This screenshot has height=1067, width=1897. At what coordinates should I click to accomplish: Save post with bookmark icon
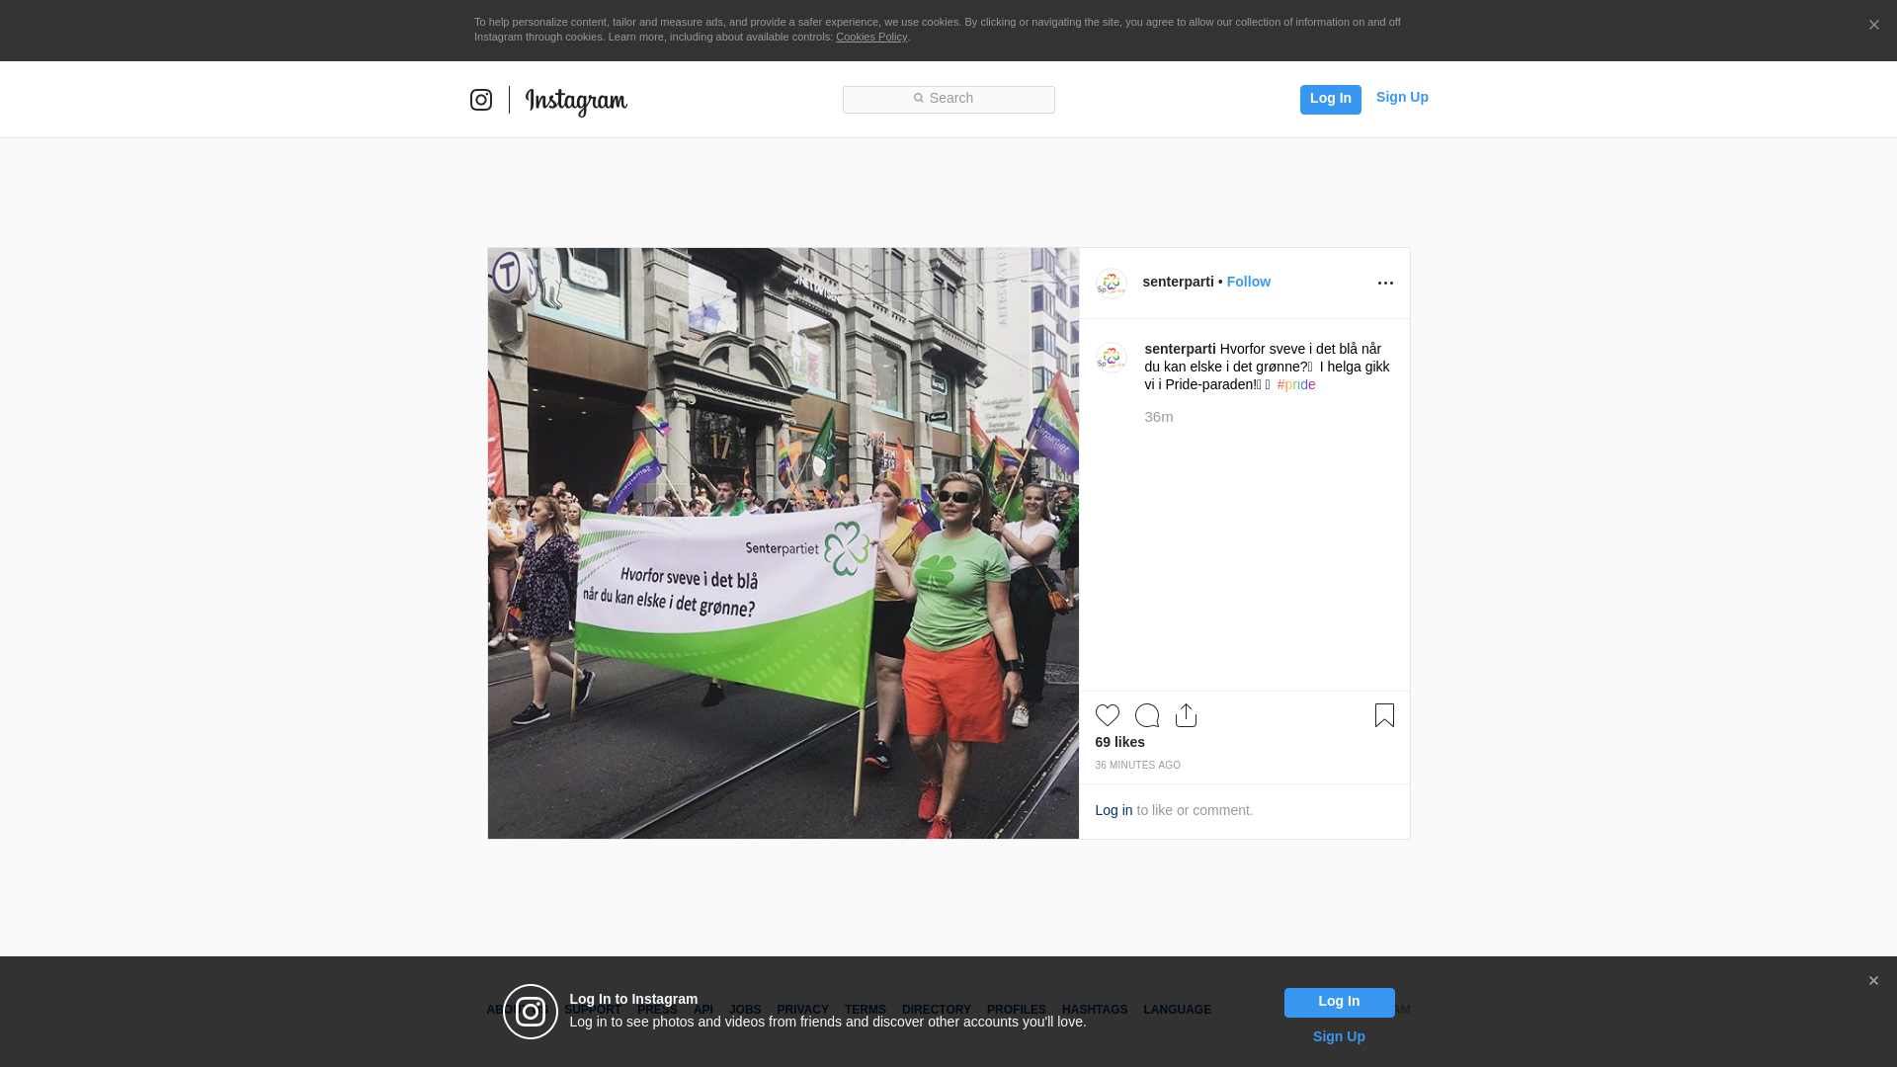coord(1384,715)
